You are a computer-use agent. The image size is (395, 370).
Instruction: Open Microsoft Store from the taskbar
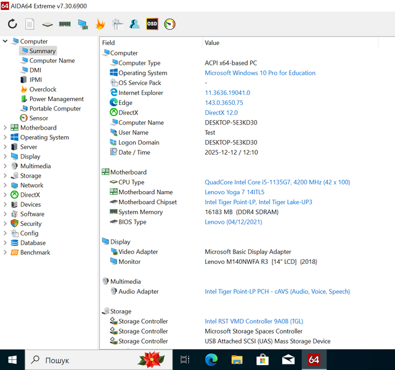click(263, 360)
